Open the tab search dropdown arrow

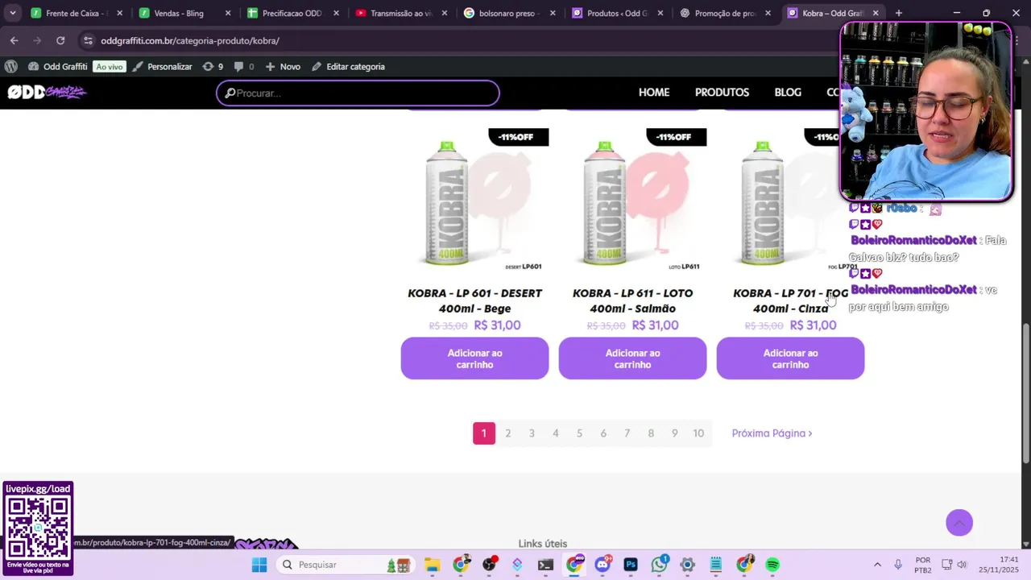click(x=12, y=13)
